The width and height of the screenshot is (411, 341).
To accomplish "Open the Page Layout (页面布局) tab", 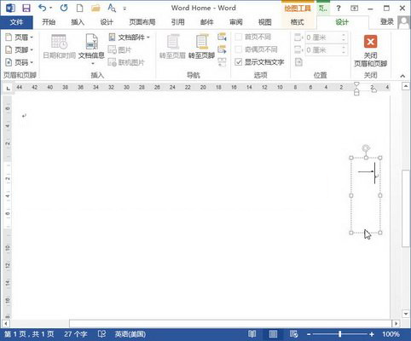I will (x=142, y=22).
